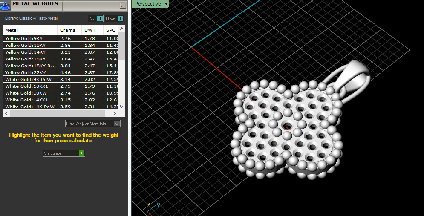Screen dimensions: 424x216
Task: Select the Yellow Gold:10KY row
Action: (x=61, y=45)
